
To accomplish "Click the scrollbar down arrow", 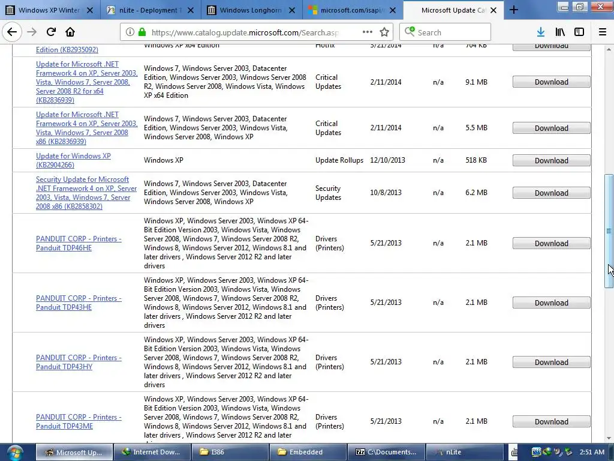I will 609,439.
